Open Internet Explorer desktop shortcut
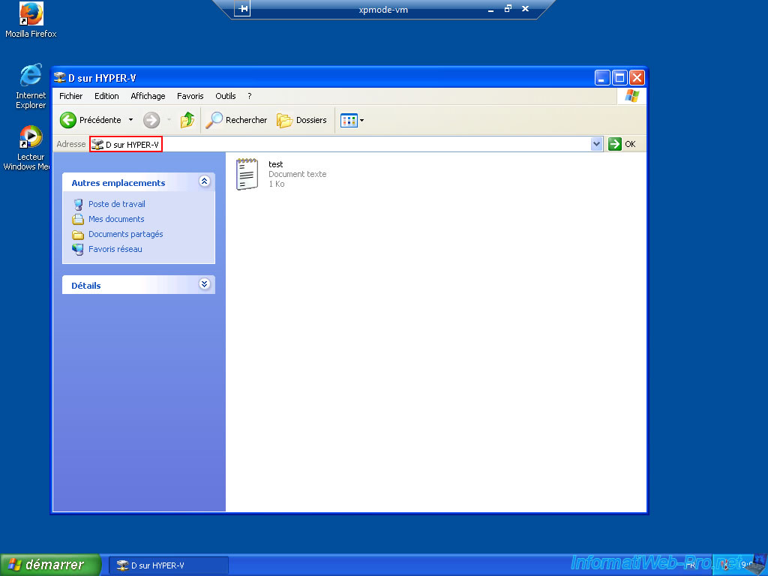768x576 pixels. tap(31, 86)
